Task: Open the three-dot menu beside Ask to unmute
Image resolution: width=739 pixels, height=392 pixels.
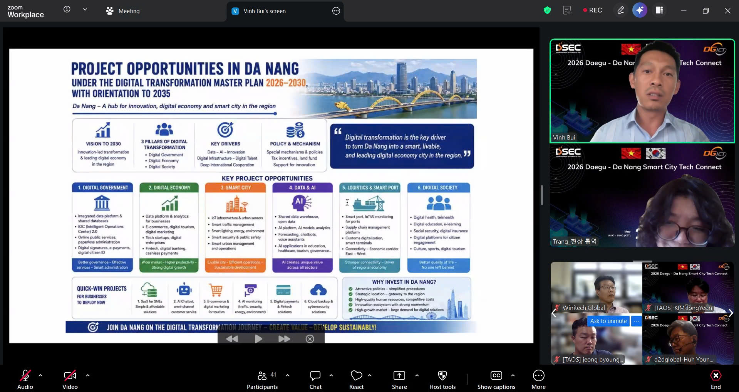Action: 636,321
